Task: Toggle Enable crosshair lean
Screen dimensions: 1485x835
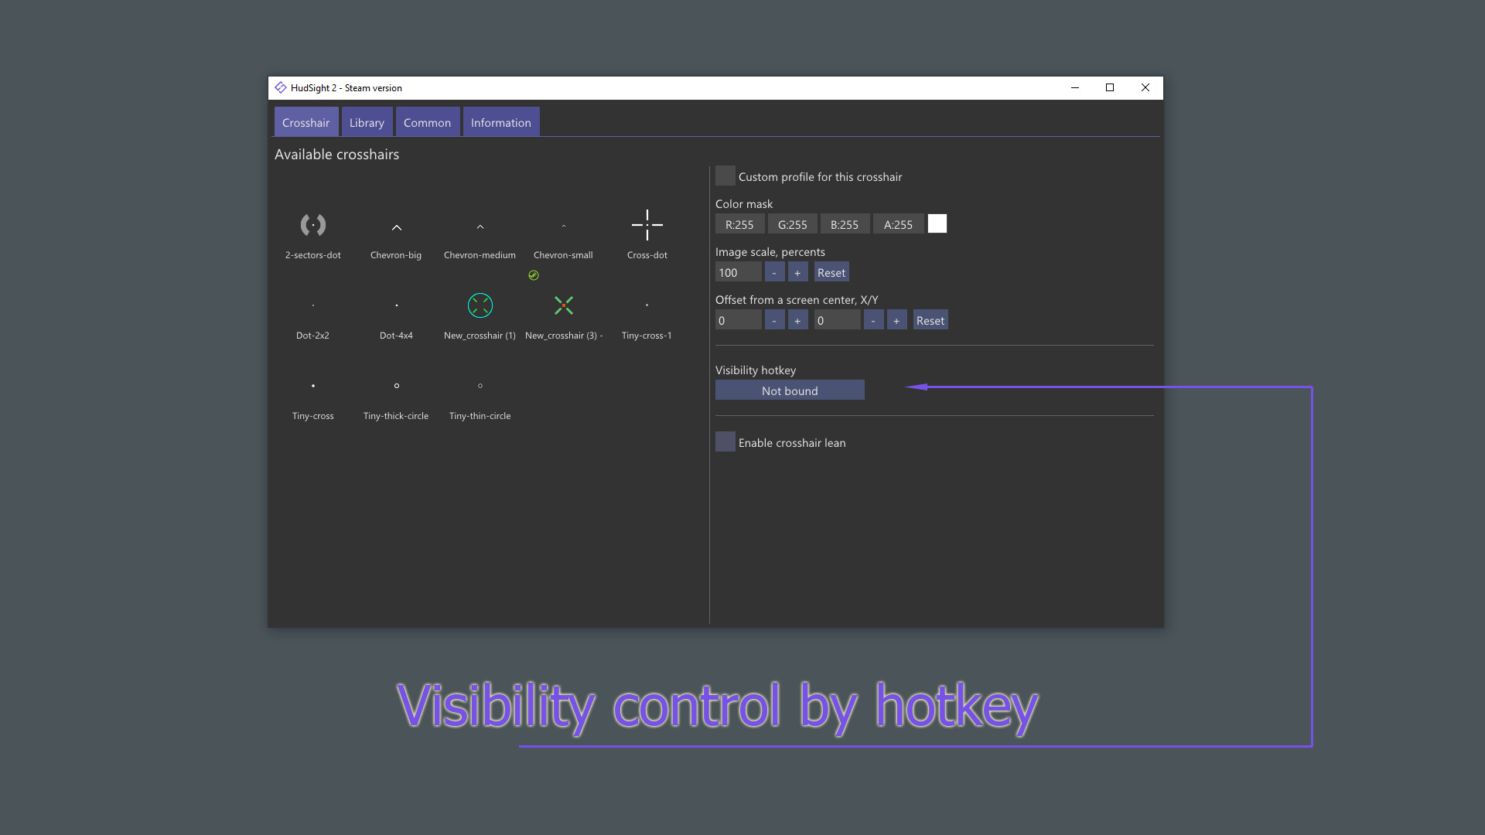Action: [x=725, y=441]
